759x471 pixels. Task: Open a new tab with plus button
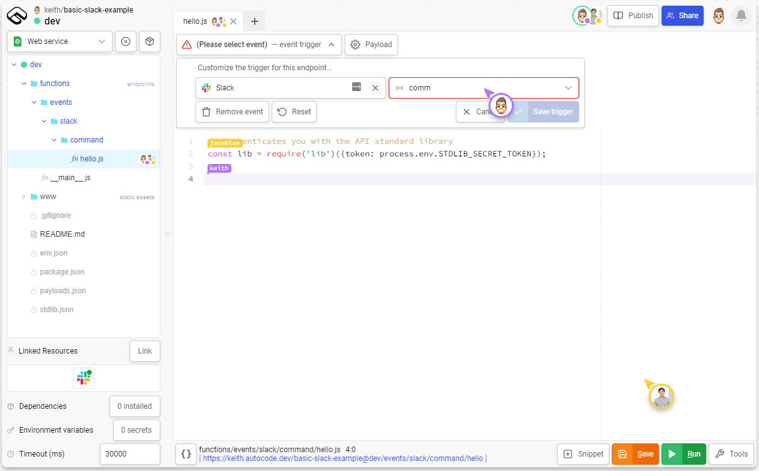255,21
